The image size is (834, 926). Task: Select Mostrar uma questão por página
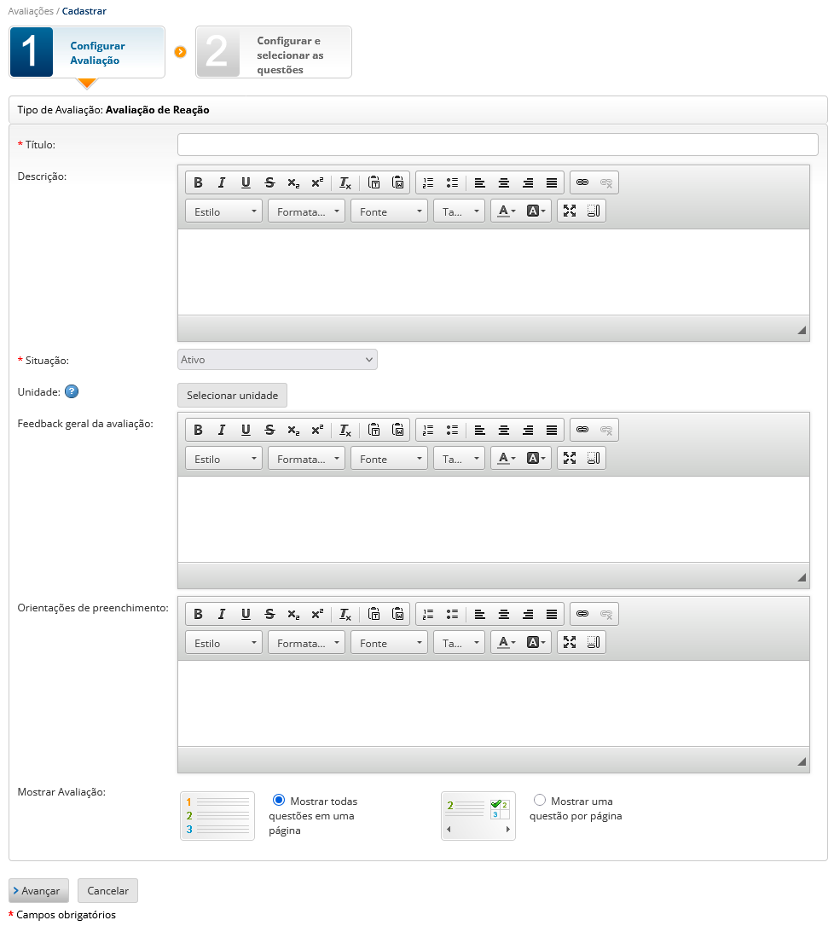coord(539,801)
